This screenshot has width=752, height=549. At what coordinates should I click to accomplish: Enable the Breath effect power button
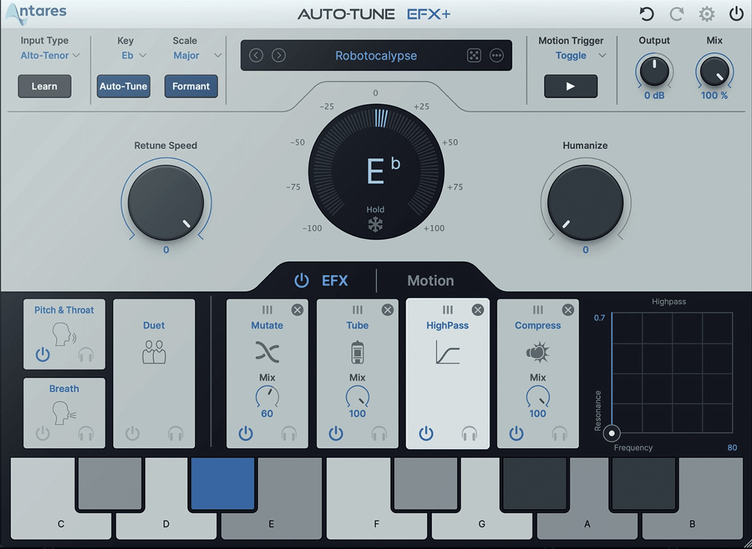43,433
